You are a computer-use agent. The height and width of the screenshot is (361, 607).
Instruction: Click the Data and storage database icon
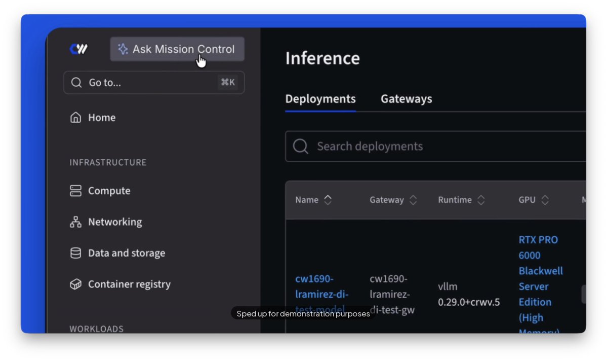click(x=75, y=253)
